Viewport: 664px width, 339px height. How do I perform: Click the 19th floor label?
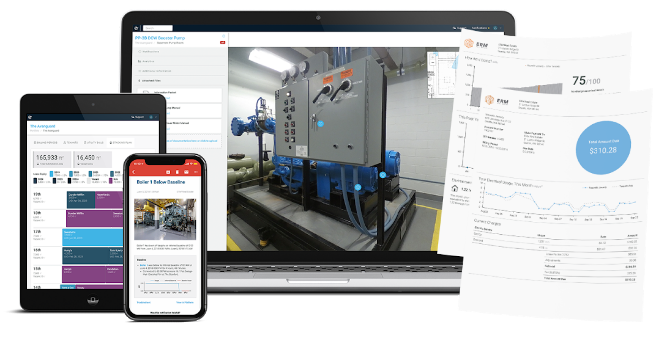click(x=37, y=194)
